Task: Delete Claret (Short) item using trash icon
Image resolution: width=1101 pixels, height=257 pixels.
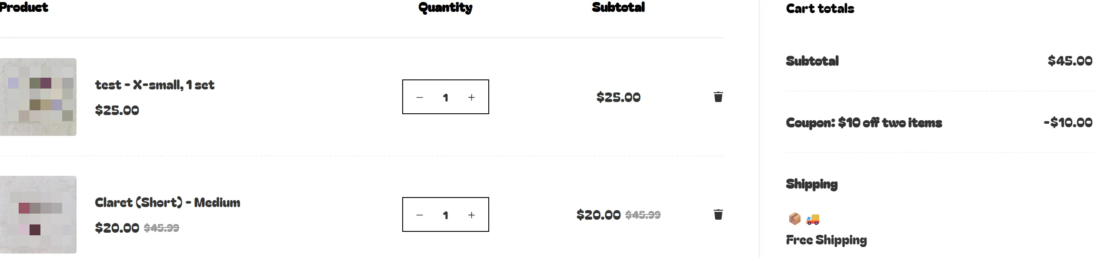Action: pyautogui.click(x=718, y=214)
